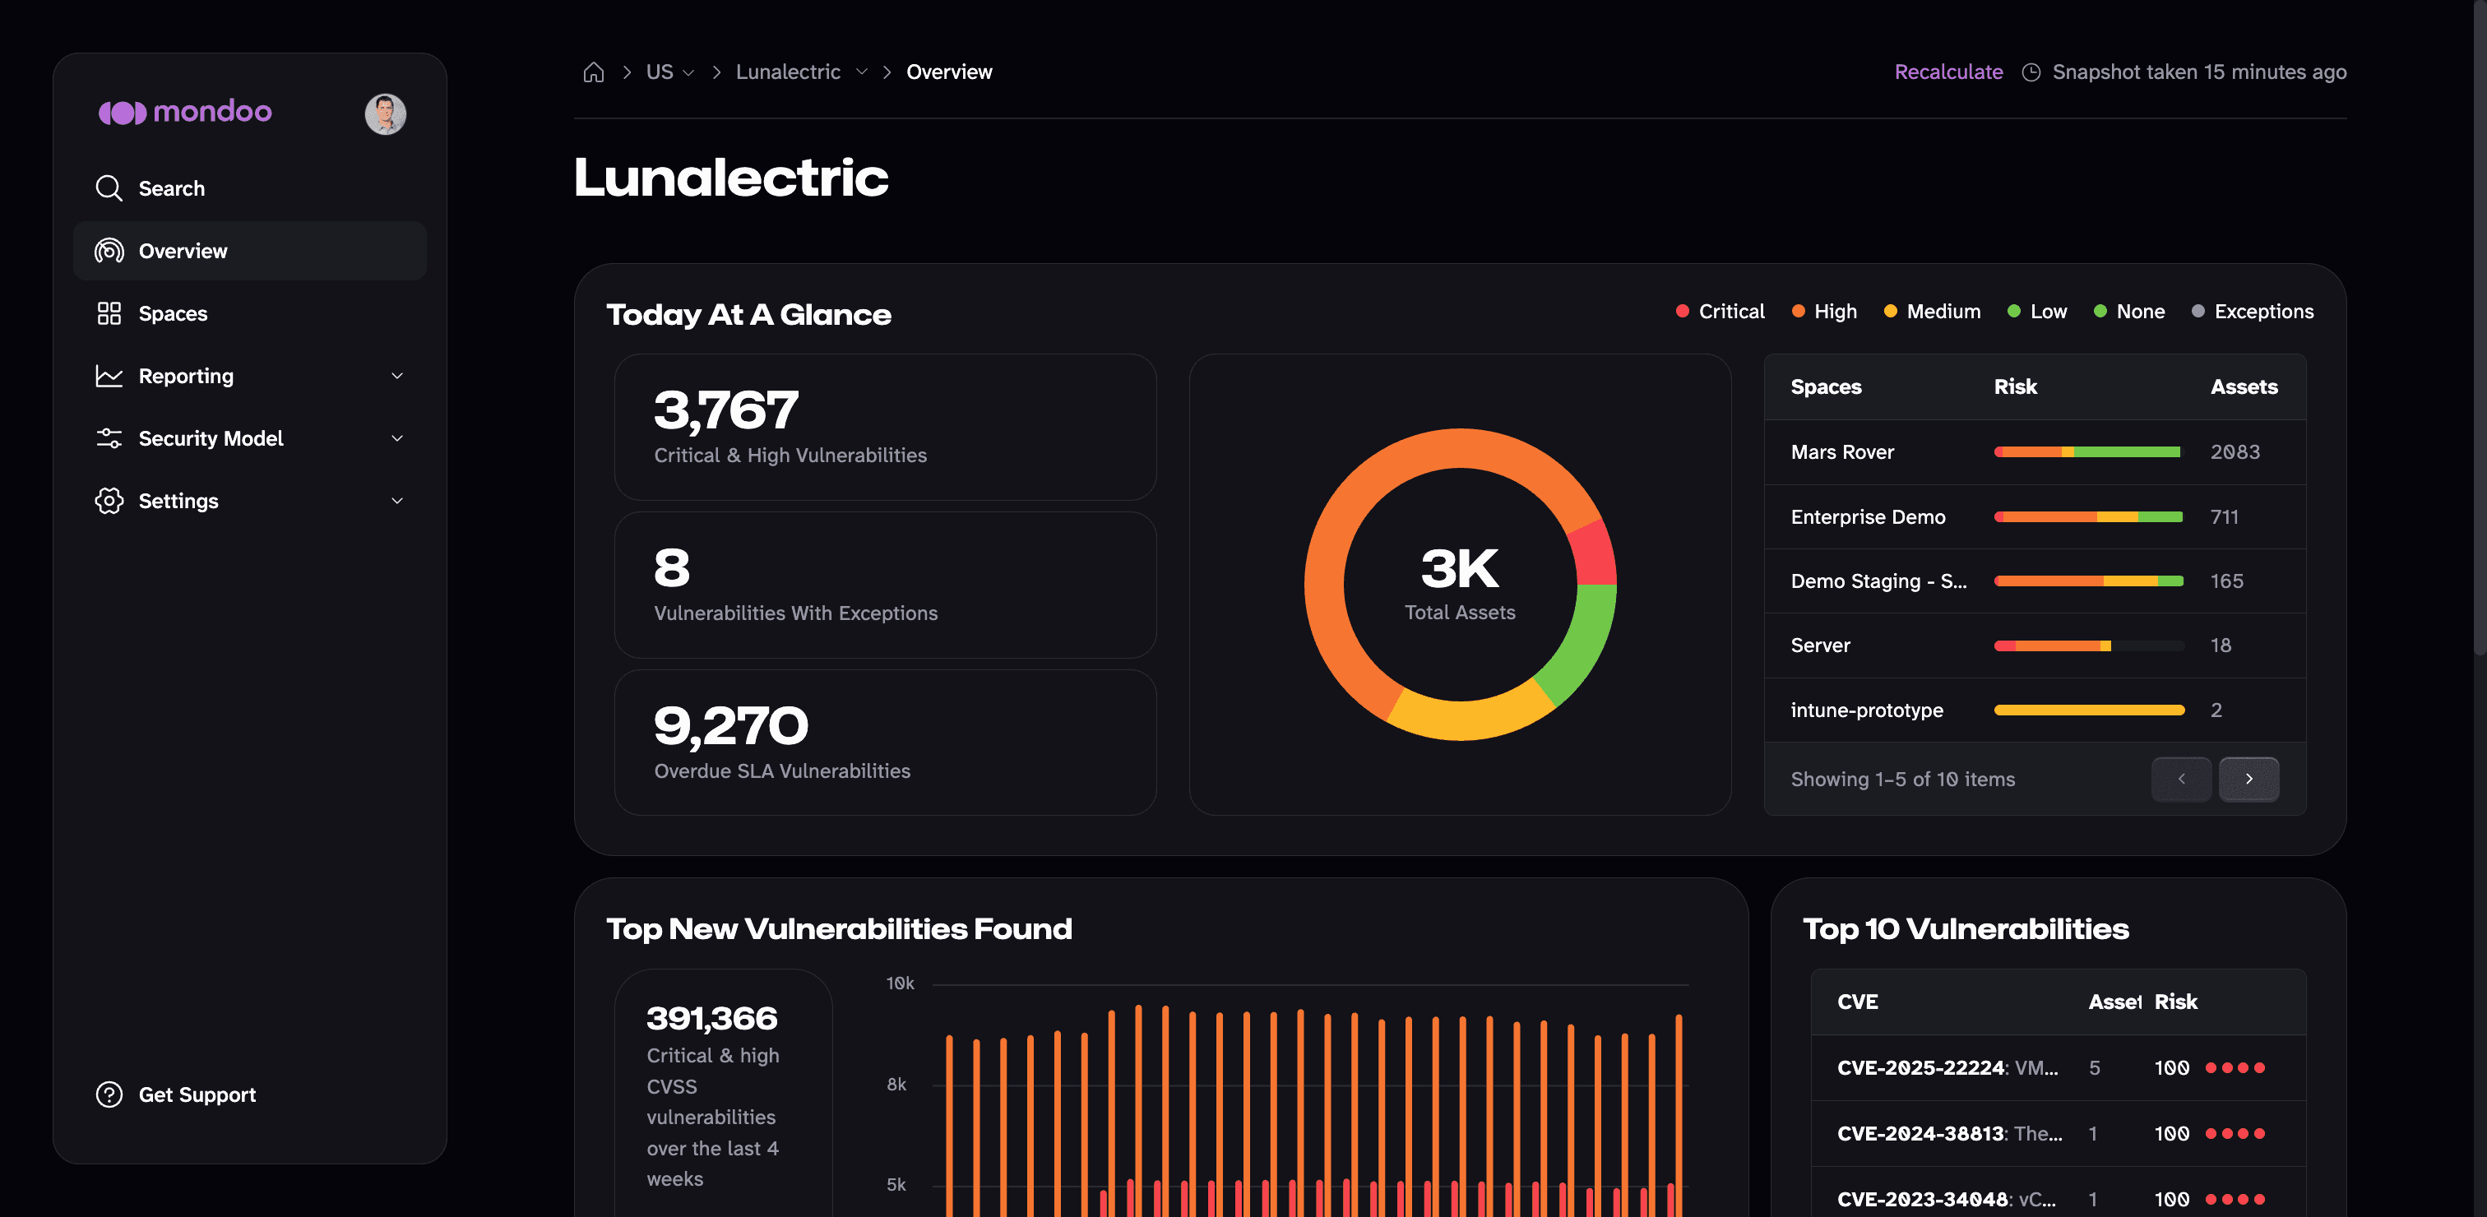Image resolution: width=2487 pixels, height=1217 pixels.
Task: Click intune-prototype risk bar
Action: pyautogui.click(x=2089, y=710)
